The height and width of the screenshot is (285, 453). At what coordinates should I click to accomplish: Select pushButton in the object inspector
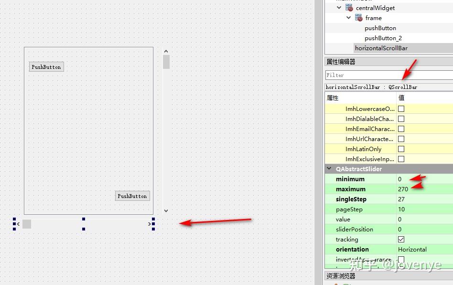click(x=380, y=28)
